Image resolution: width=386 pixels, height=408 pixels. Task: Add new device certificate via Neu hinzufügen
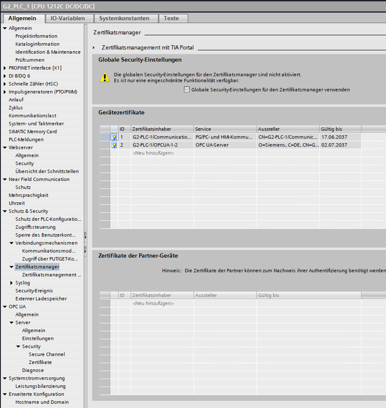tap(153, 153)
